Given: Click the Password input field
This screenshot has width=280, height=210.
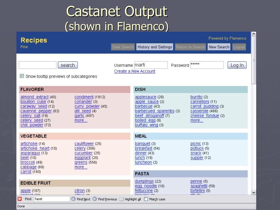Looking at the screenshot, I should coord(207,65).
